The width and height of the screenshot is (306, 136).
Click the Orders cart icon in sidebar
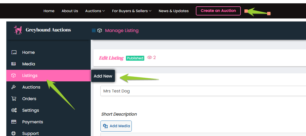point(14,98)
